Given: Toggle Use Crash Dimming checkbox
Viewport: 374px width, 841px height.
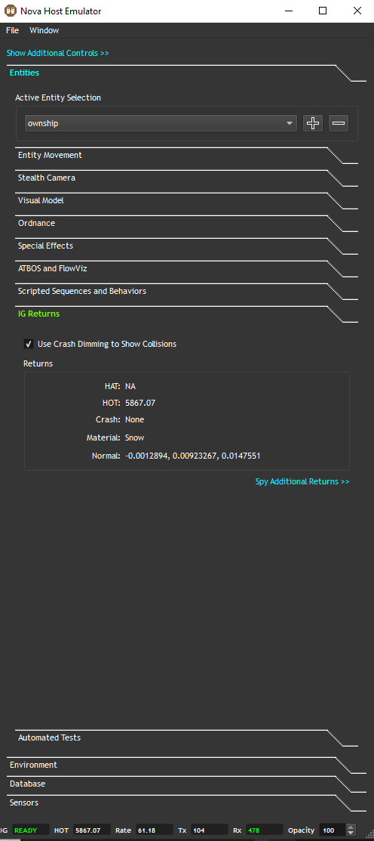Looking at the screenshot, I should coord(29,344).
